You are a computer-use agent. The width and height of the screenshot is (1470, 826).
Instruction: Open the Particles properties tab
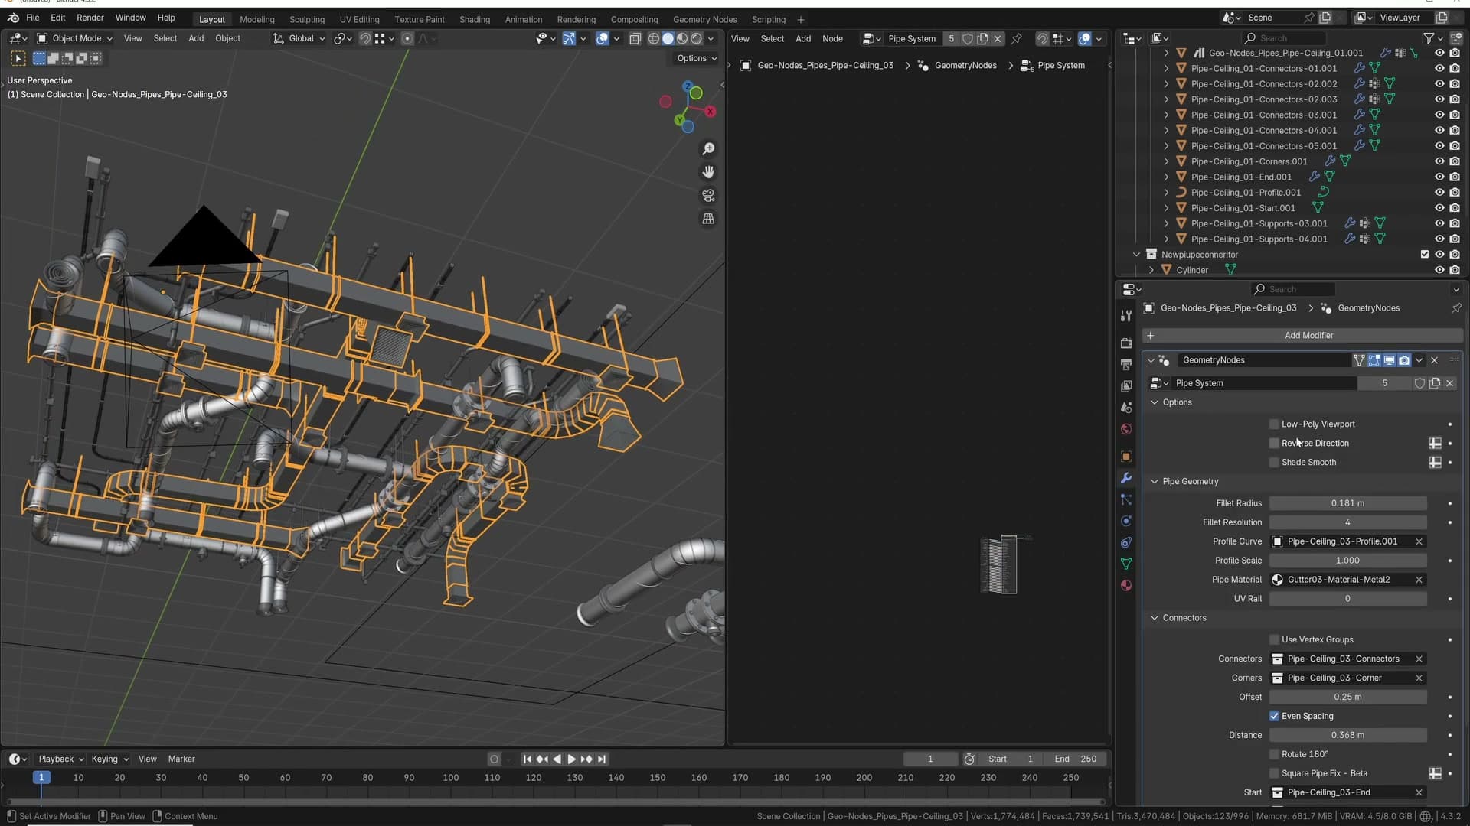tap(1125, 499)
